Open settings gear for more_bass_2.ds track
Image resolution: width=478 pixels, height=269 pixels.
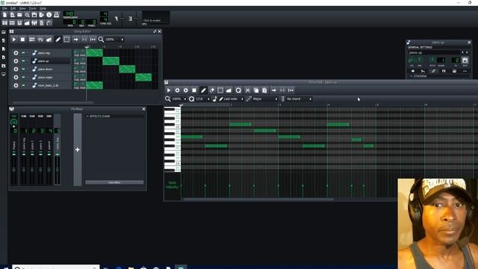[16, 86]
